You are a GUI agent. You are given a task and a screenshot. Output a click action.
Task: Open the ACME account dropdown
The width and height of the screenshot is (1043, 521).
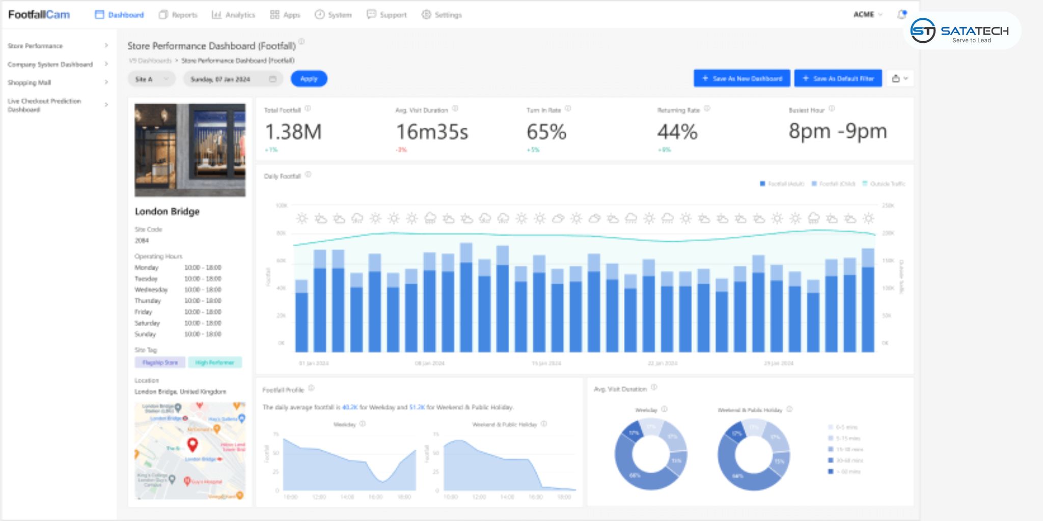click(x=868, y=14)
